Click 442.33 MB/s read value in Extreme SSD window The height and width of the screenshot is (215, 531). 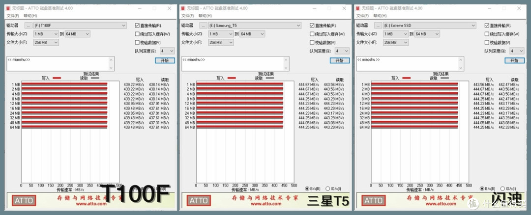coord(508,128)
